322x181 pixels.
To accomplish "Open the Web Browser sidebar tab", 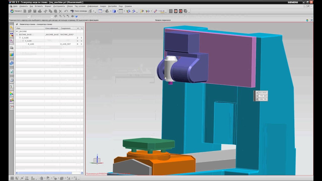I will 12,72.
